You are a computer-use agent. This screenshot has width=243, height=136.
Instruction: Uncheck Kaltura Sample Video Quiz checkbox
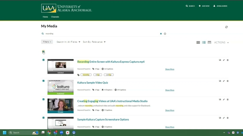tap(43, 81)
